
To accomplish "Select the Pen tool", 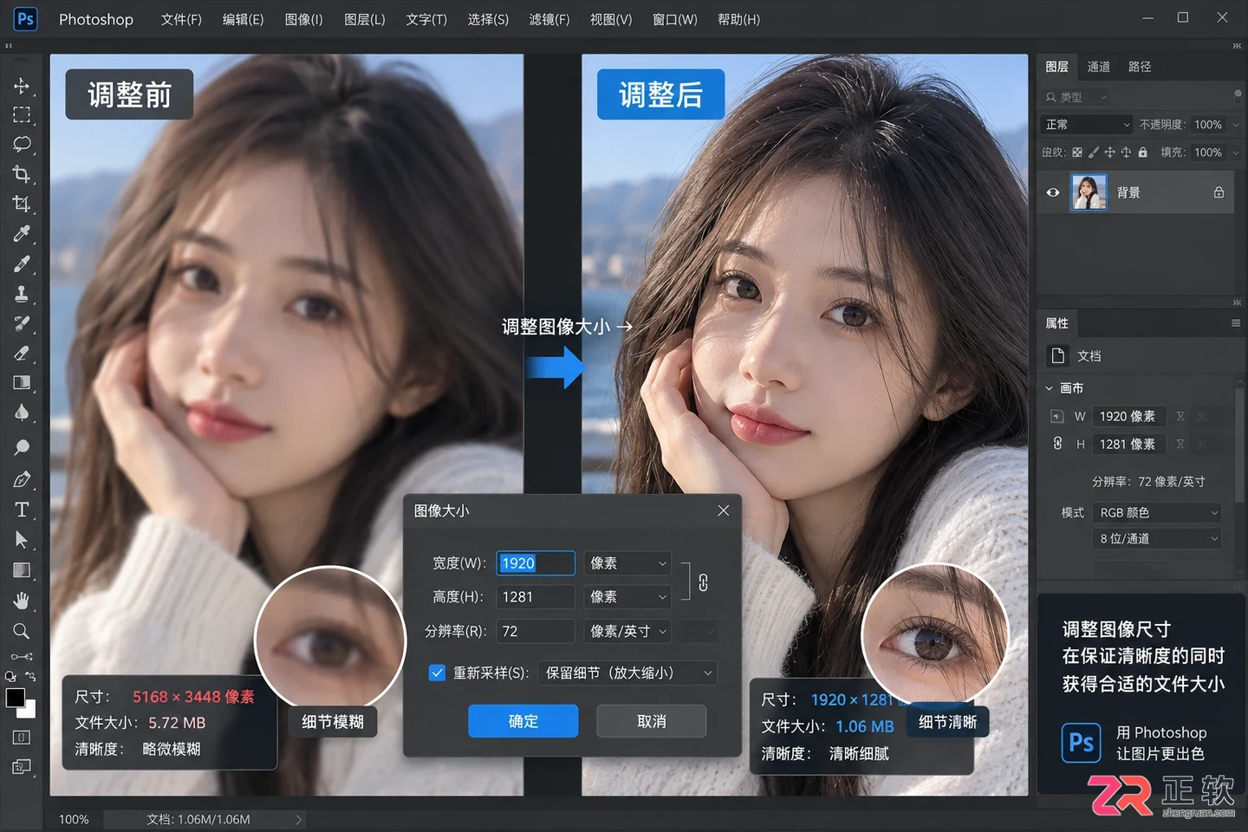I will click(x=22, y=479).
